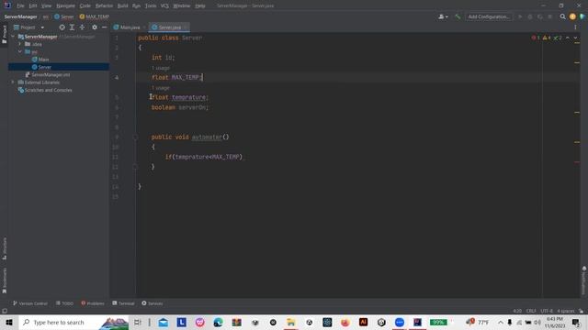Click the '1 usage' hint above temprature
The width and height of the screenshot is (588, 330).
[161, 88]
